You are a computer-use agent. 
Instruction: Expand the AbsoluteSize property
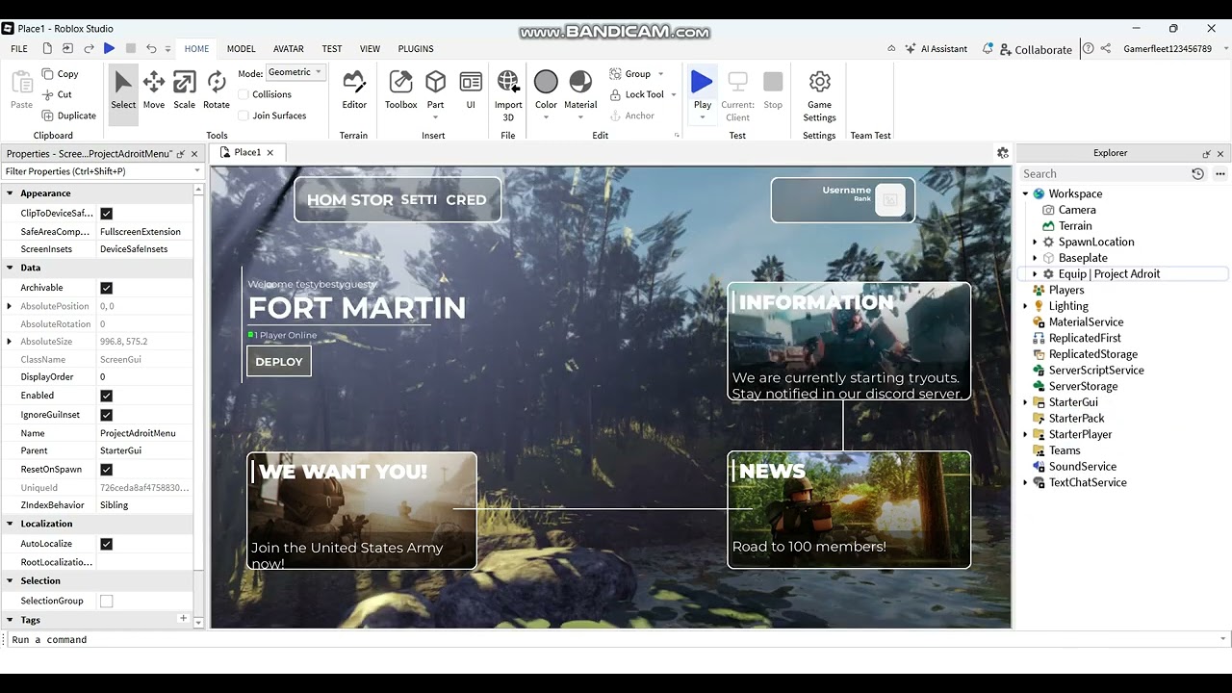tap(10, 342)
